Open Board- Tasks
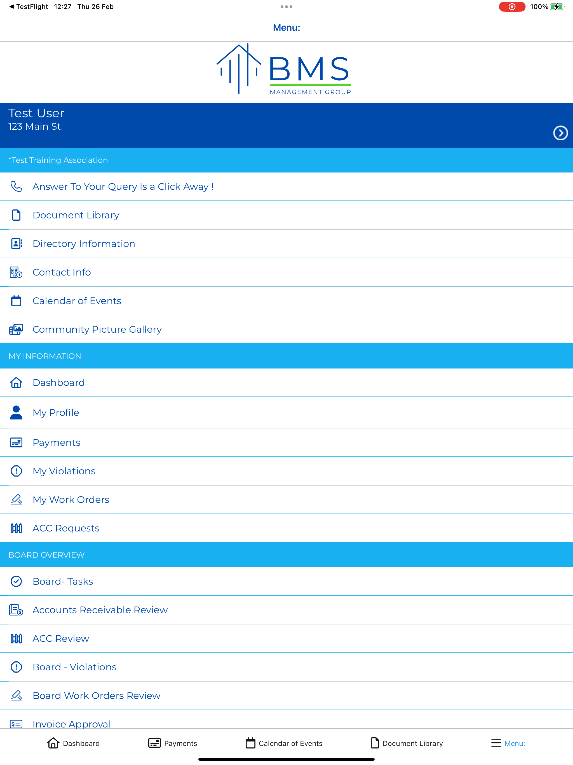Viewport: 573px width, 765px height. [x=286, y=581]
